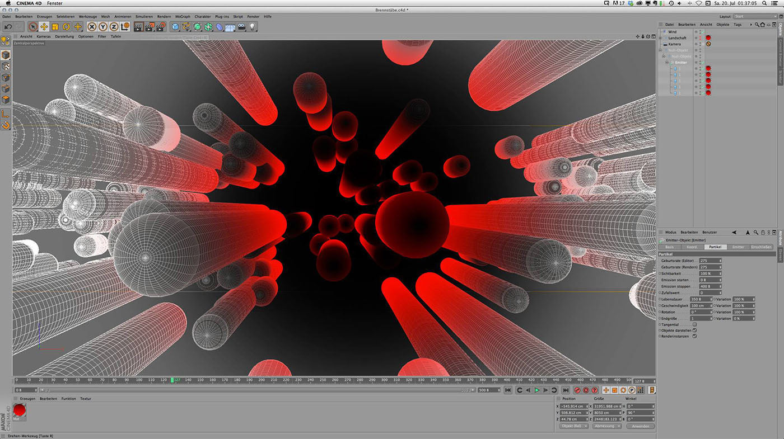Image resolution: width=784 pixels, height=439 pixels.
Task: Open the render settings clapperboard icon
Action: coord(161,26)
